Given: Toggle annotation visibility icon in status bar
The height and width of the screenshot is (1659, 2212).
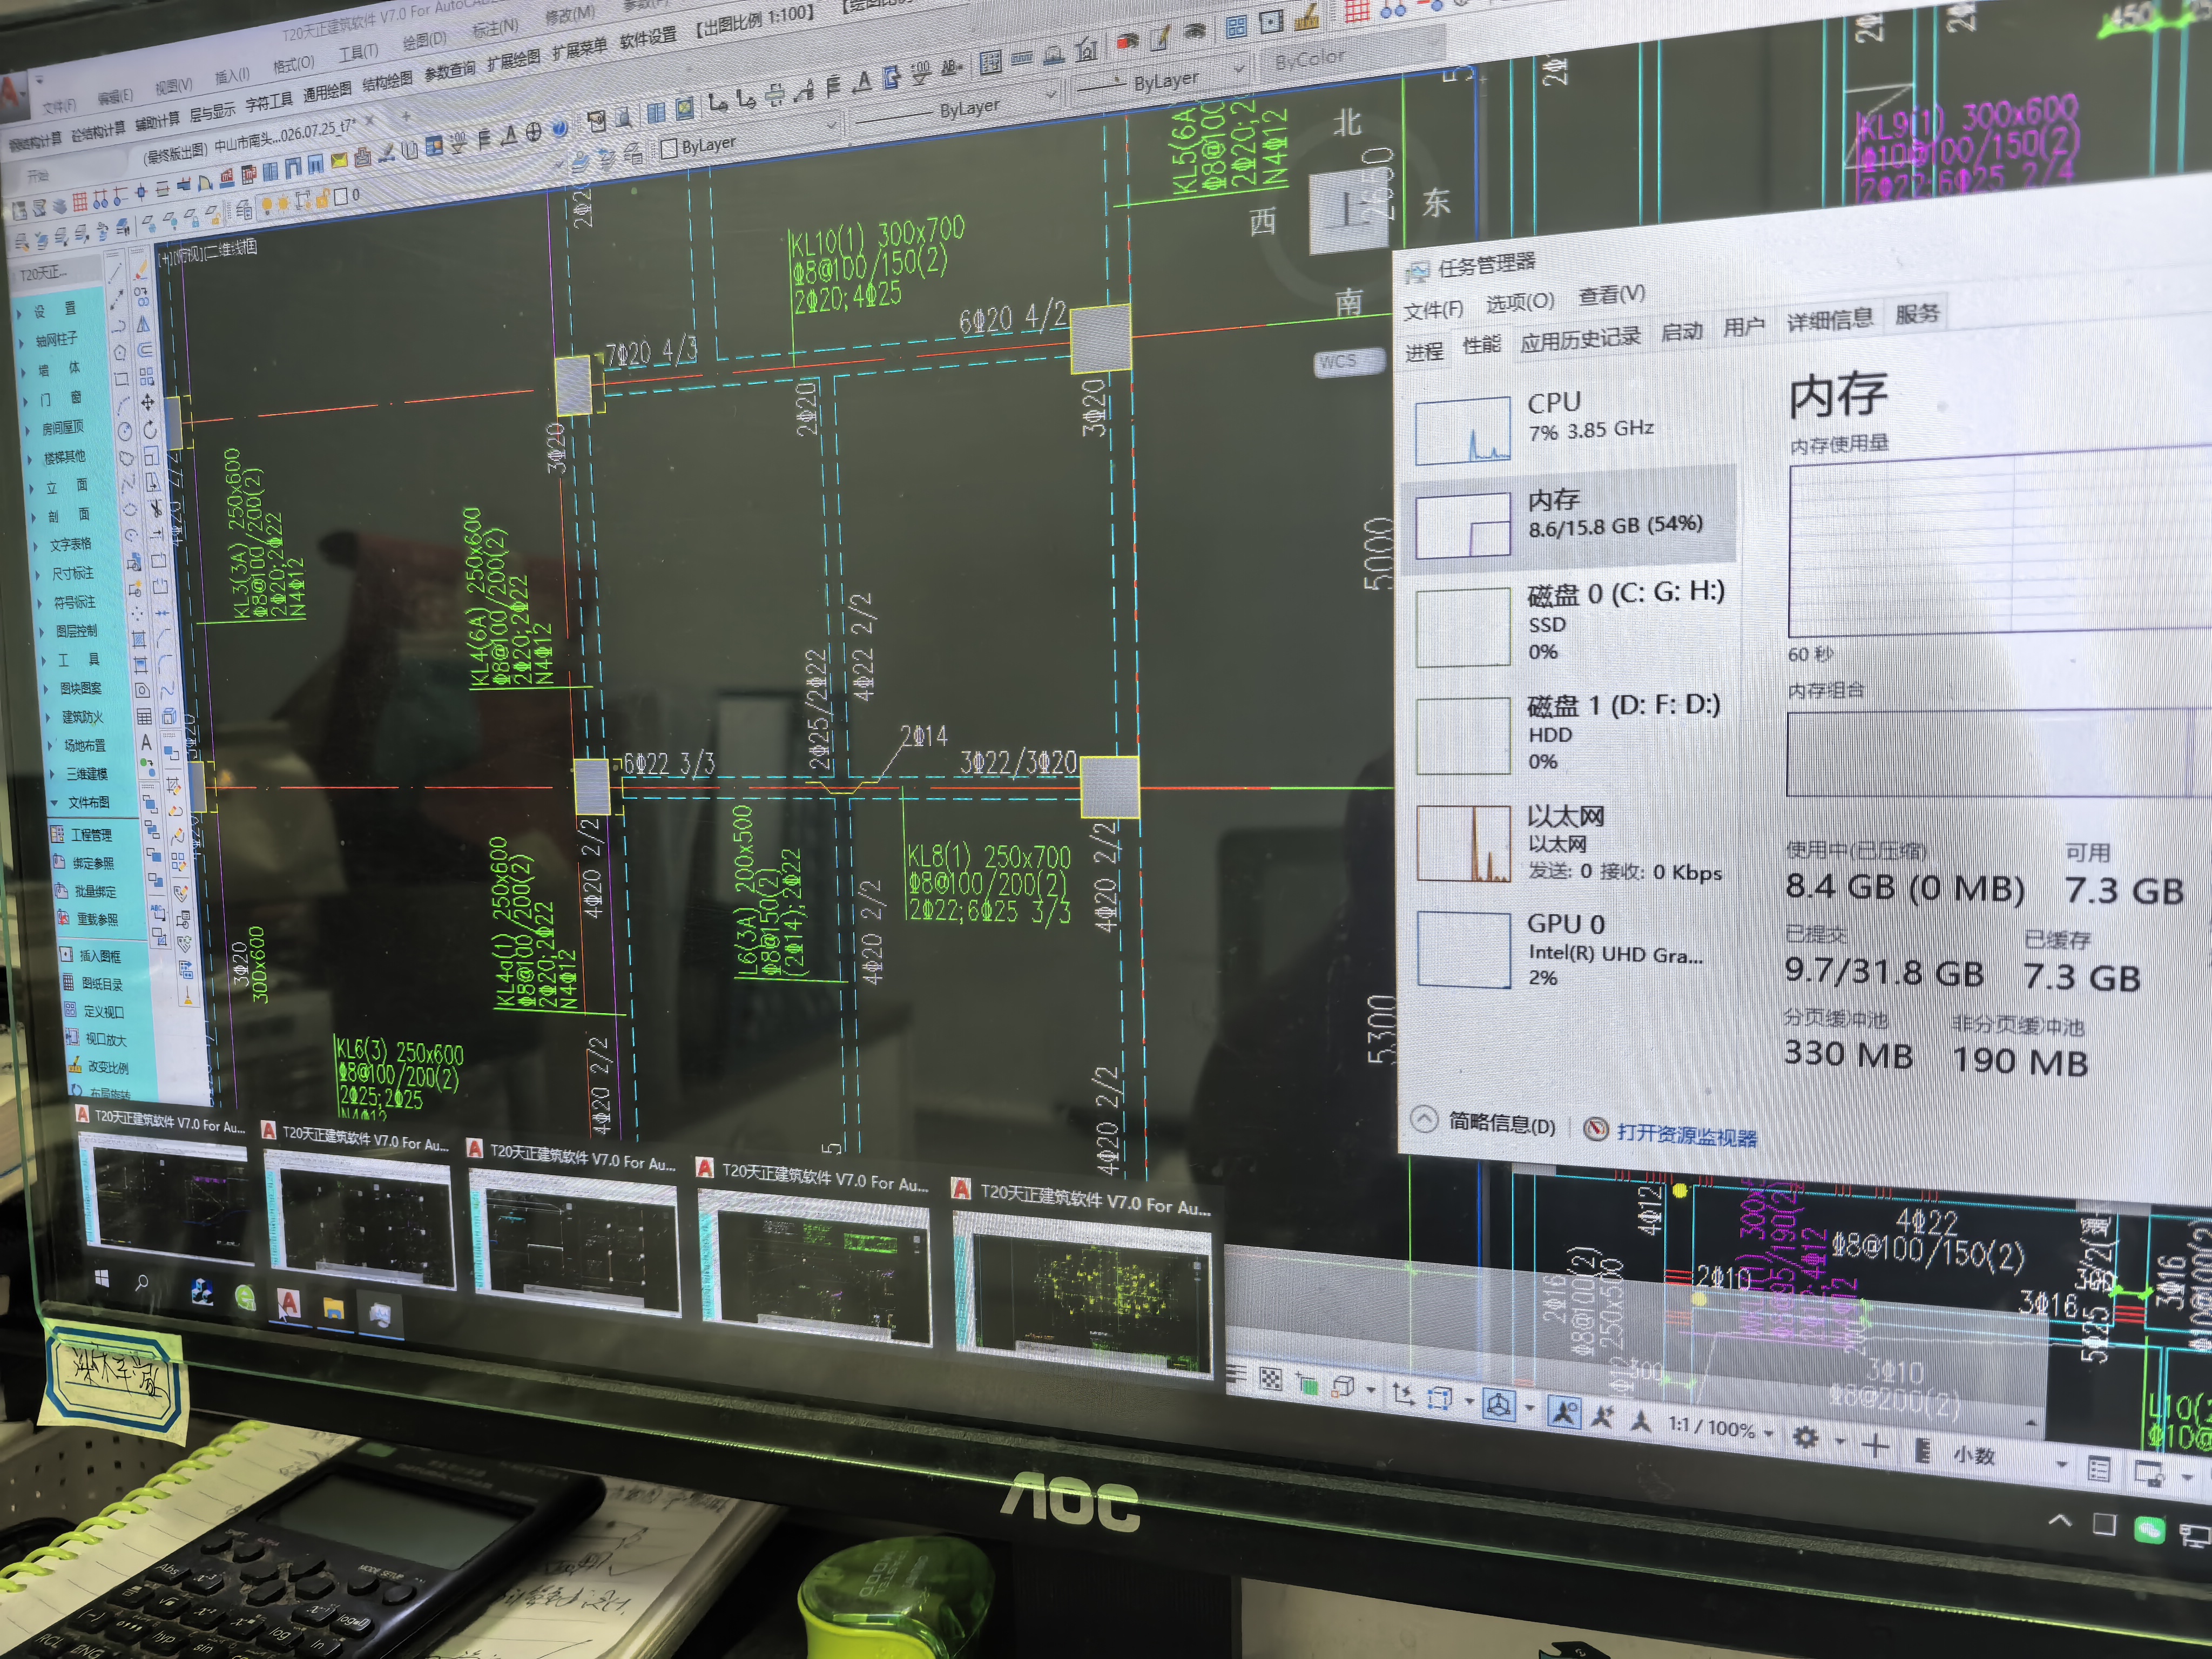Looking at the screenshot, I should [1564, 1412].
